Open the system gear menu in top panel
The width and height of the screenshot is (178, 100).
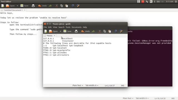[x=176, y=2]
